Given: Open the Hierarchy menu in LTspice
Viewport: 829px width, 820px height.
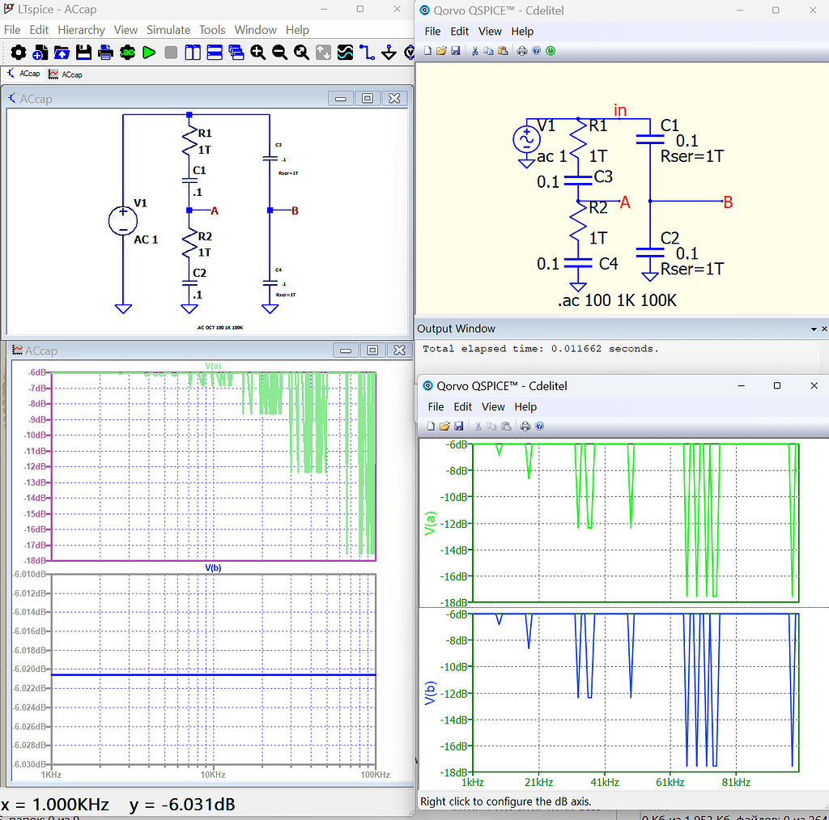Looking at the screenshot, I should [x=81, y=30].
